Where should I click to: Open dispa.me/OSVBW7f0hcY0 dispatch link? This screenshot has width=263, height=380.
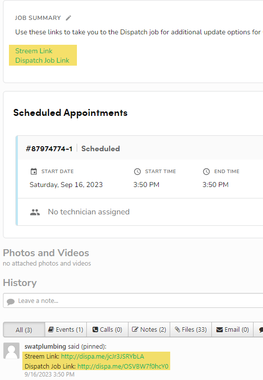123,366
